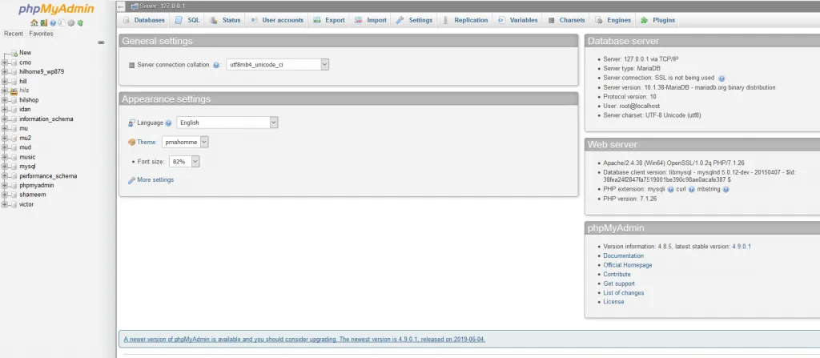
Task: Open the Language dropdown showing English
Action: [227, 123]
